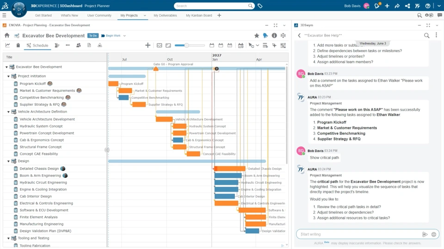Click the first calendar icon in Gantt toolbar
444x249 pixels.
point(211,45)
